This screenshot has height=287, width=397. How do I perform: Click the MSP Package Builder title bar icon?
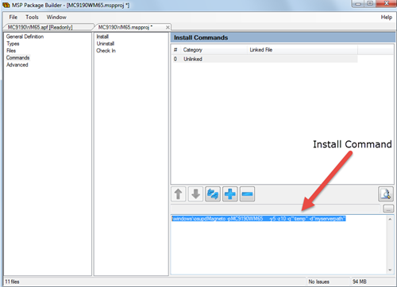pos(6,5)
